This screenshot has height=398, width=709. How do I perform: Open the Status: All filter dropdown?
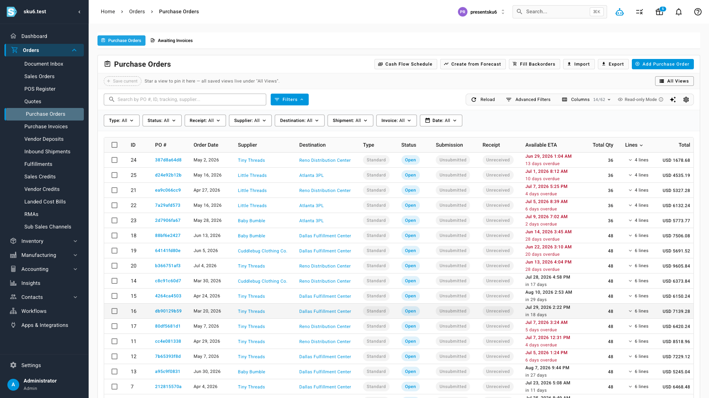pyautogui.click(x=162, y=121)
